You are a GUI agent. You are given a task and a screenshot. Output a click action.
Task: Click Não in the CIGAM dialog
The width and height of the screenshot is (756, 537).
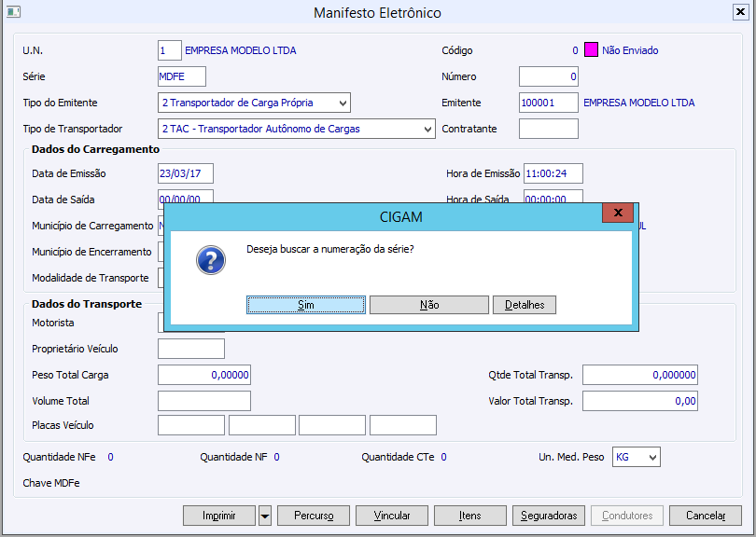coord(429,305)
